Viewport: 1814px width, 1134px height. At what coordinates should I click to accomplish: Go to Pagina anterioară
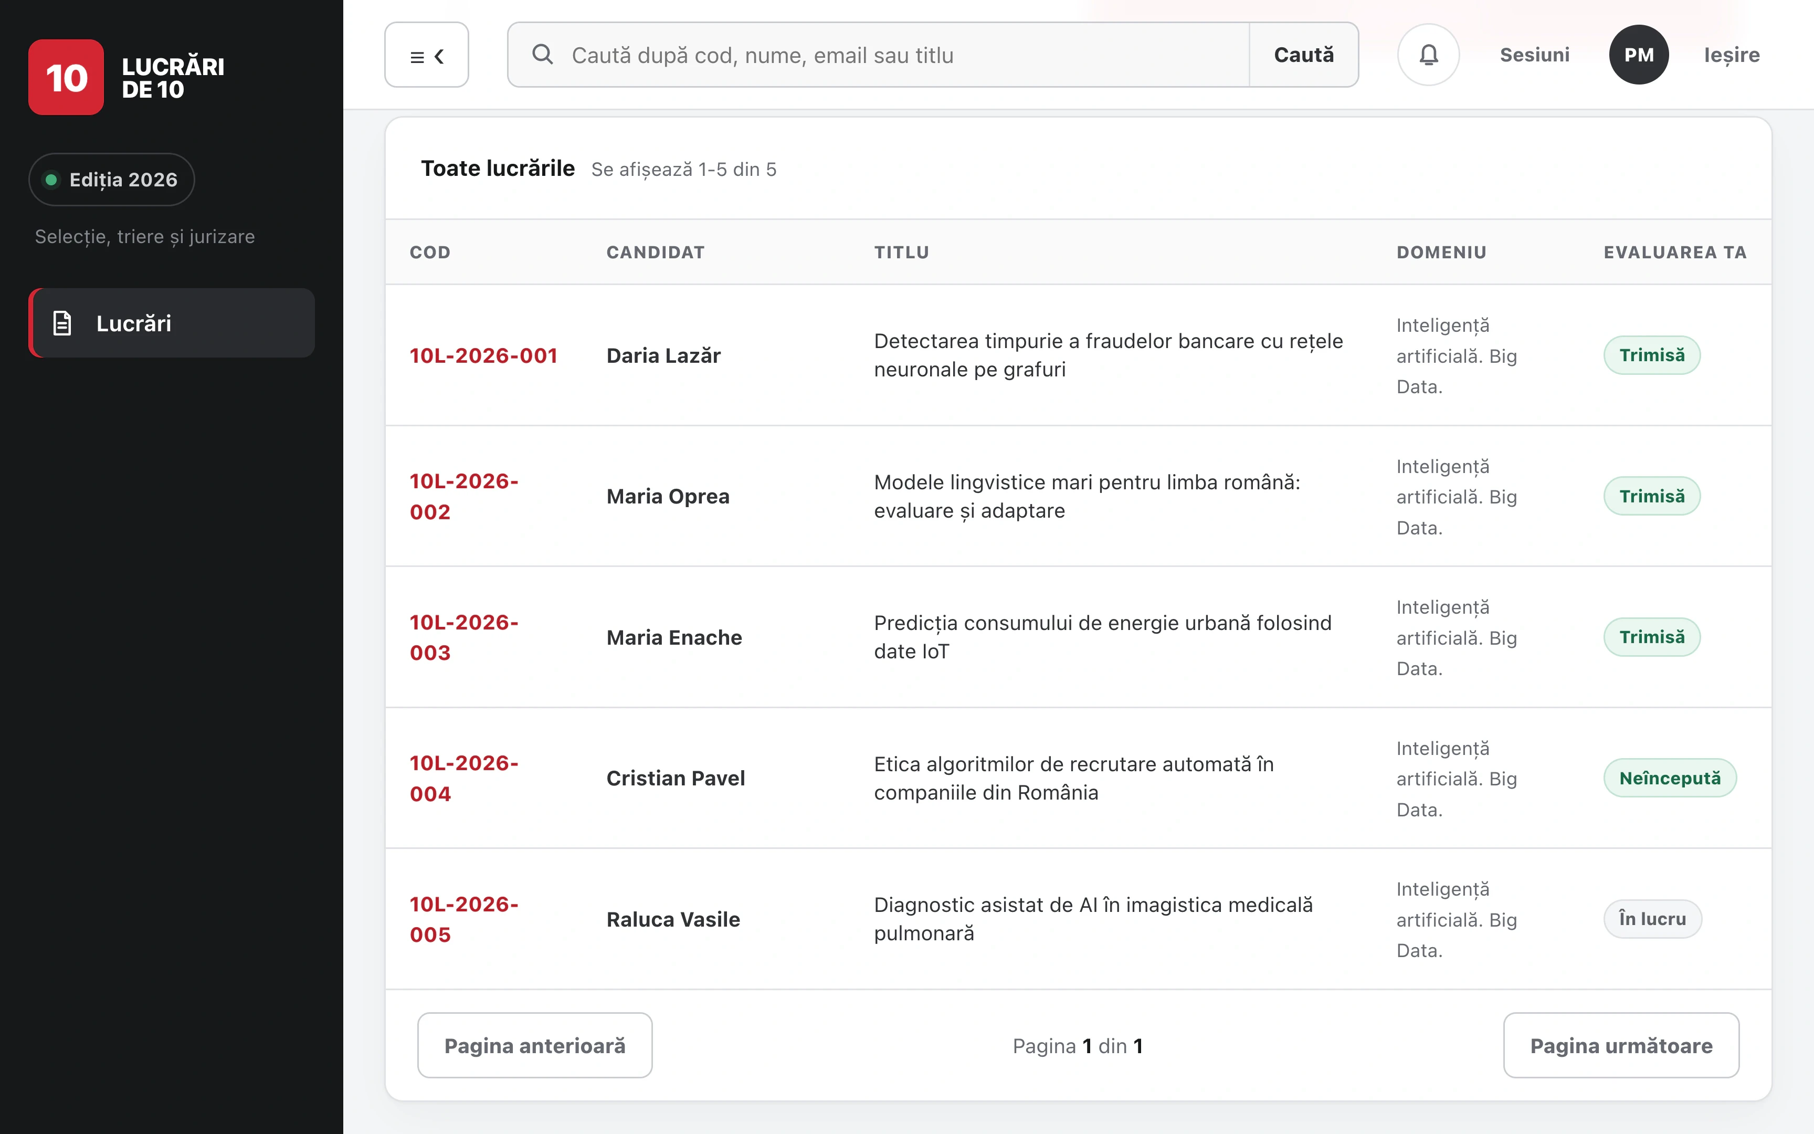click(x=534, y=1045)
